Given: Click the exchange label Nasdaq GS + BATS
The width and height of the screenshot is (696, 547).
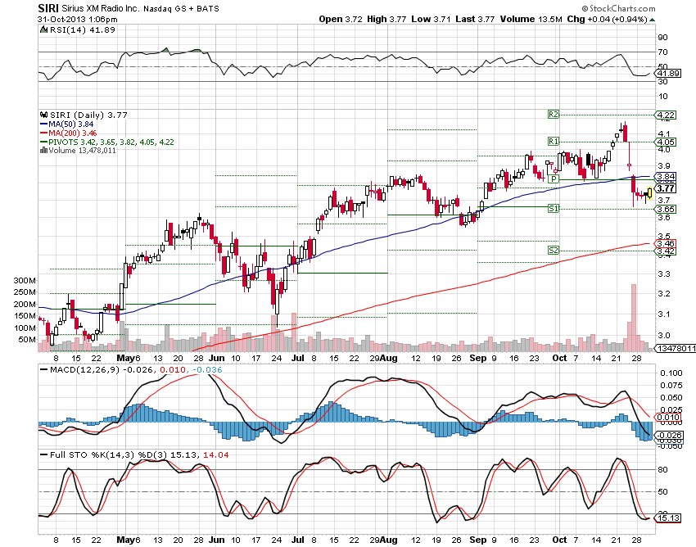Looking at the screenshot, I should (x=181, y=8).
